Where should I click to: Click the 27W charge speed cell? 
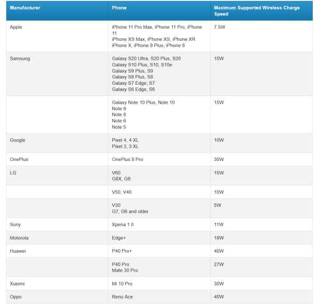tap(261, 267)
